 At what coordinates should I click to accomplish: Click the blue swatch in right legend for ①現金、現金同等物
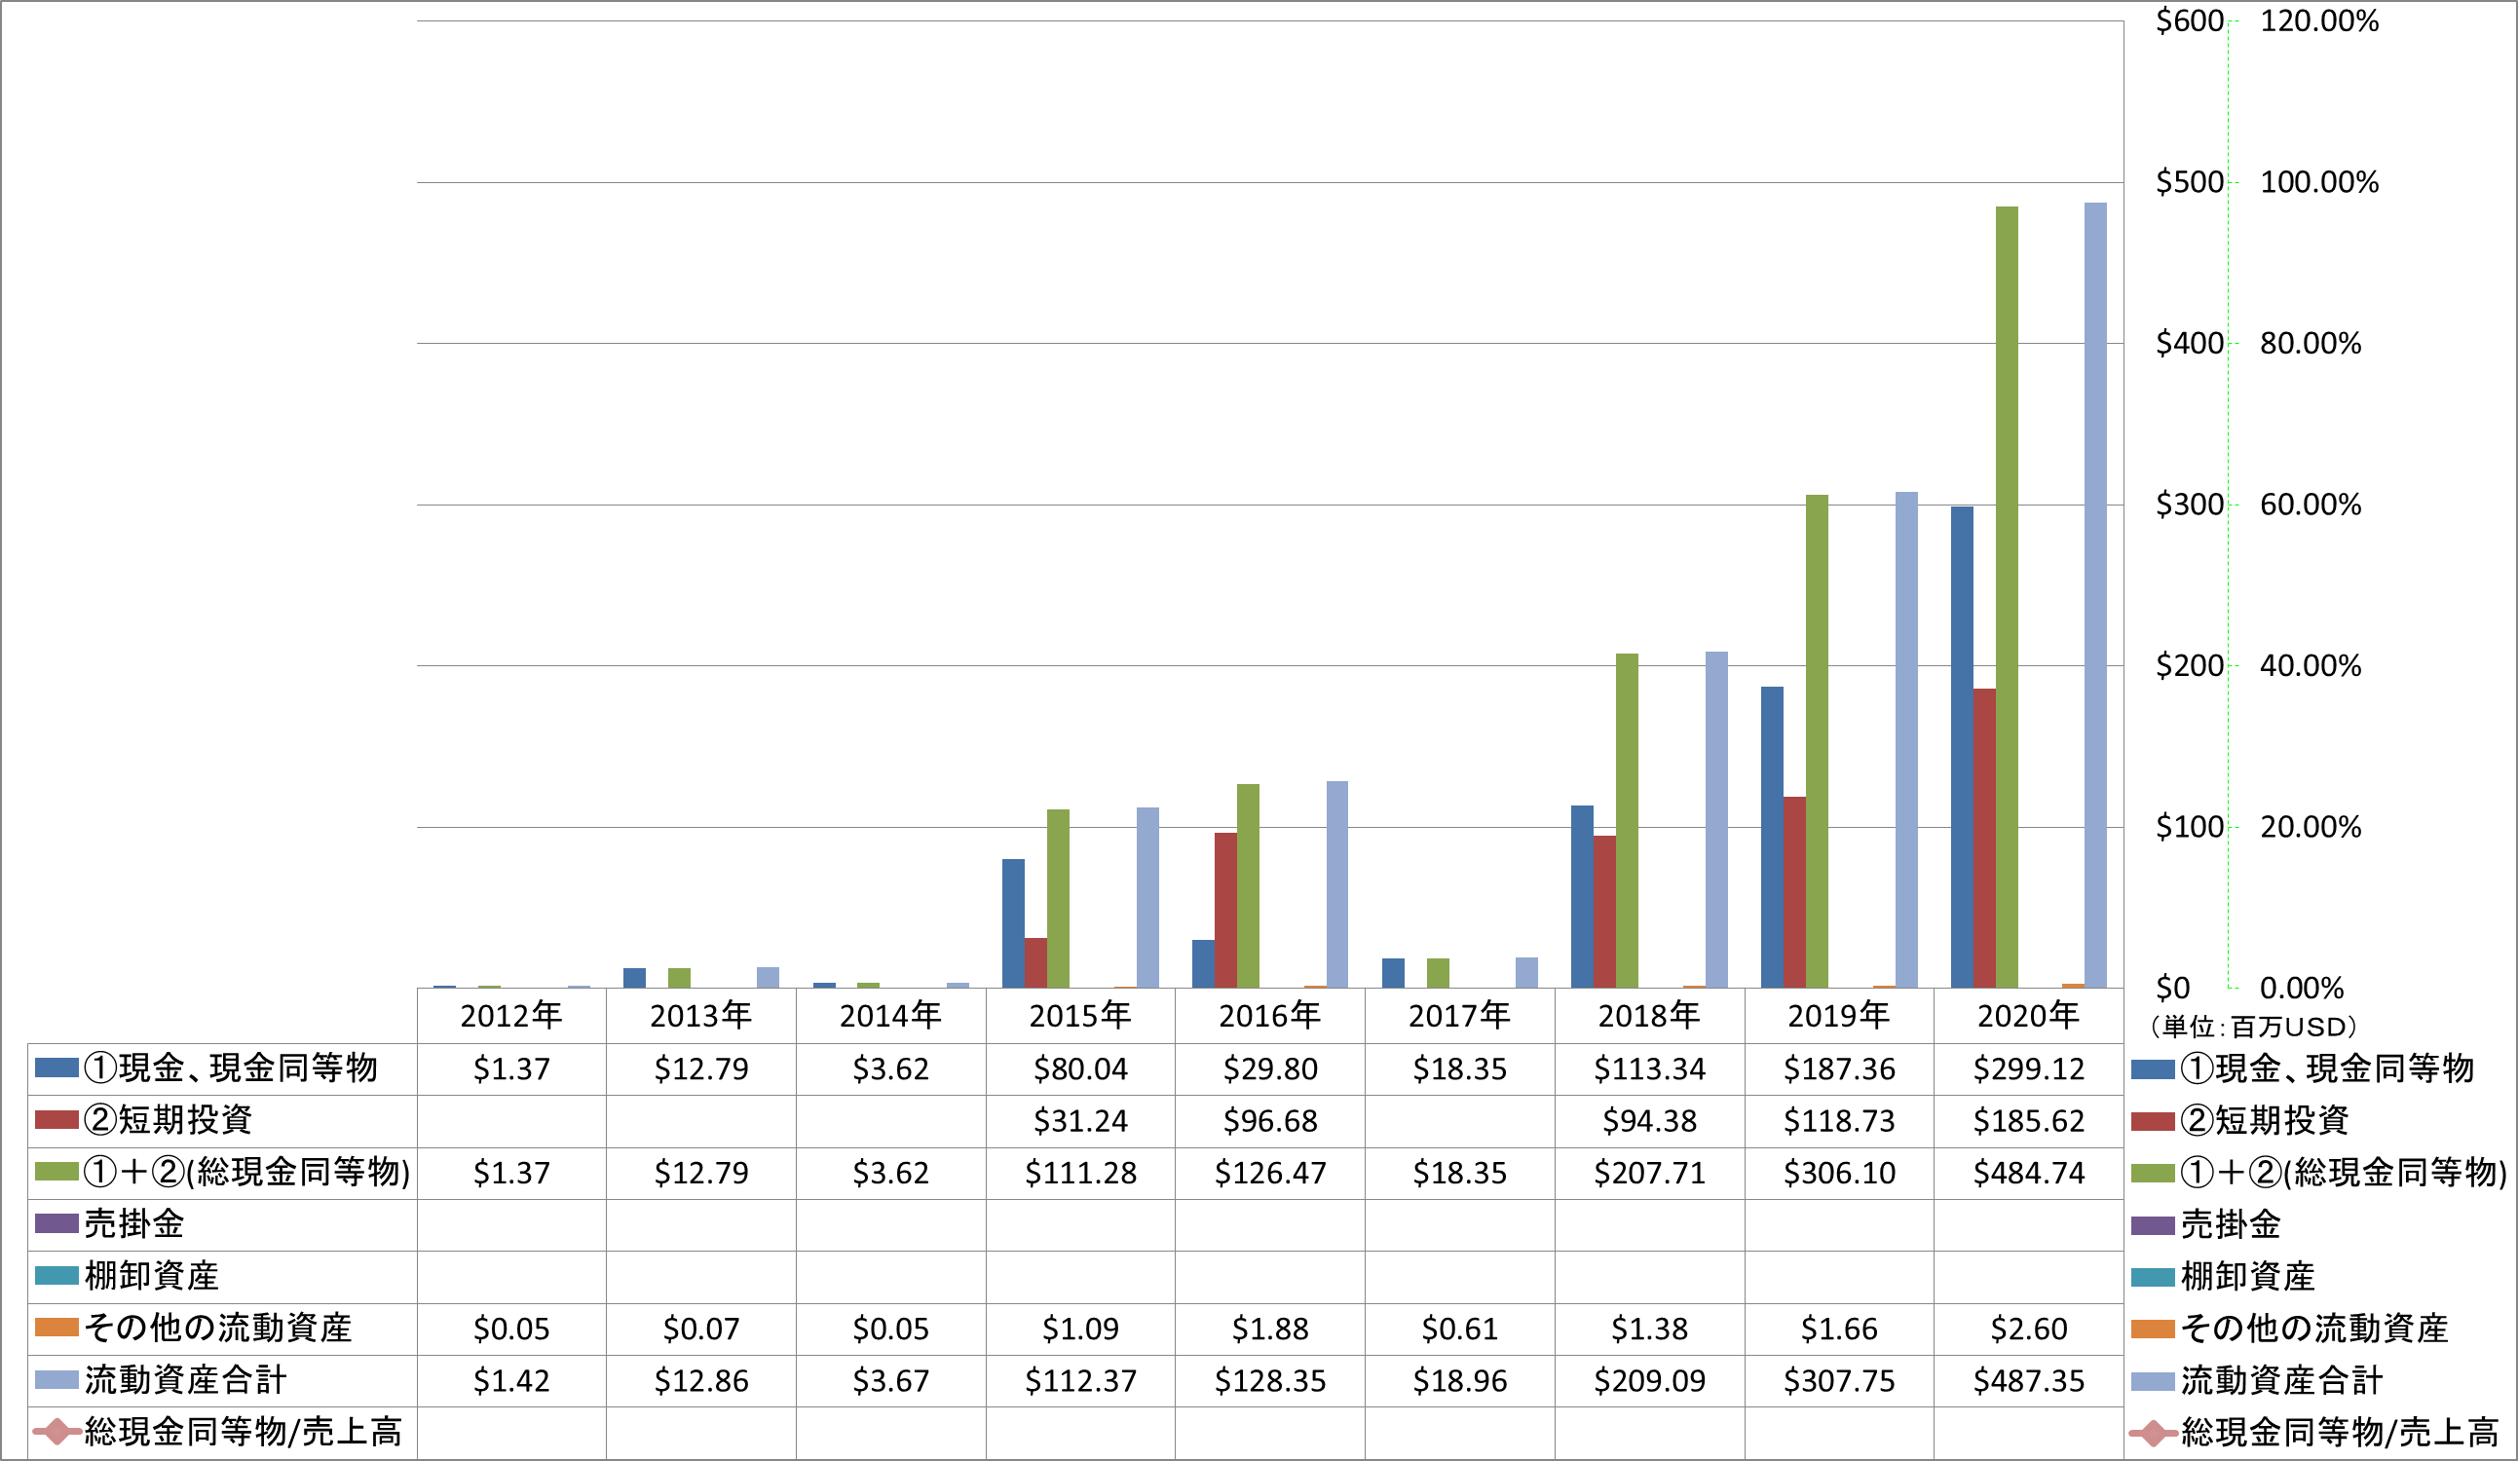(2153, 1069)
